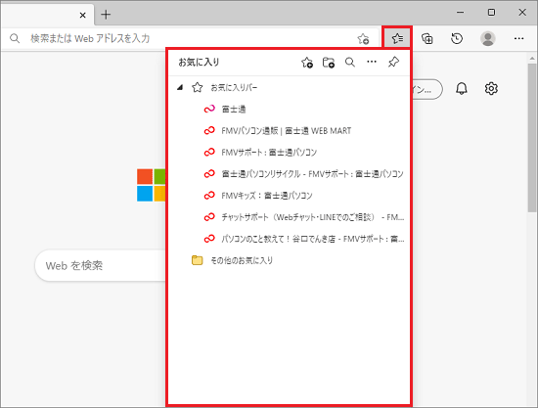Viewport: 538px width, 408px height.
Task: Click the address bar search magnifier icon
Action: [15, 38]
